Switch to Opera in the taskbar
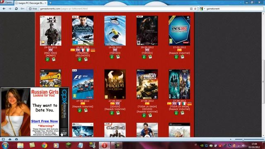Image resolution: width=265 pixels, height=149 pixels. point(104,145)
